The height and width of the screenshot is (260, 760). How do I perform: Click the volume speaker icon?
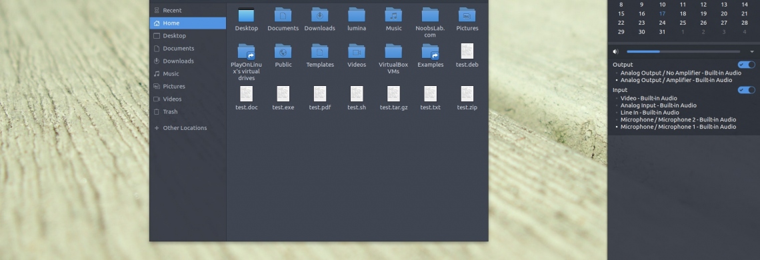pos(615,51)
